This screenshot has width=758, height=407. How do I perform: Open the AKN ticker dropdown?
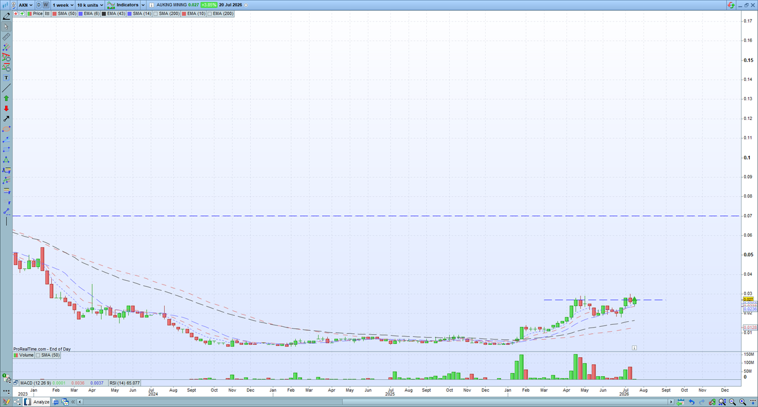point(26,5)
